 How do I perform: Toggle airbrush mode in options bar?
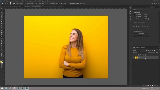tap(48, 3)
